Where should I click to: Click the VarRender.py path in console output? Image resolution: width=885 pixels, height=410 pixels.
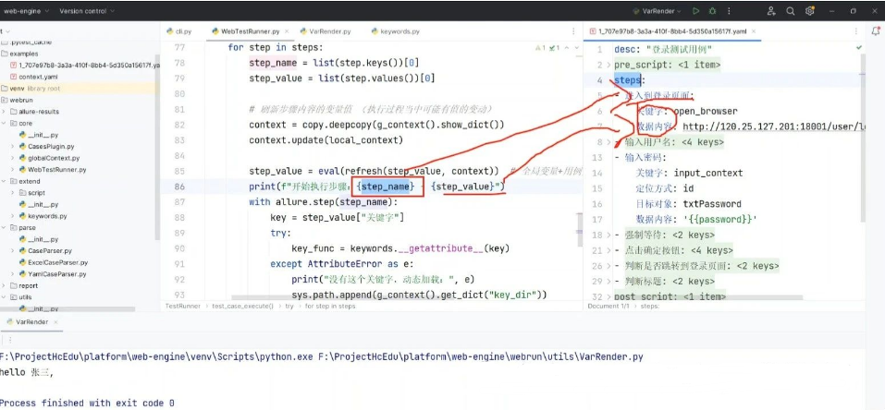480,357
